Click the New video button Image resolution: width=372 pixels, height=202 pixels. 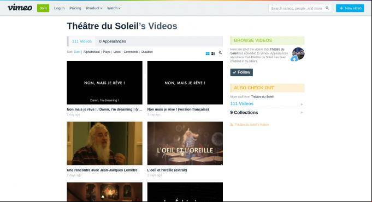click(x=350, y=8)
